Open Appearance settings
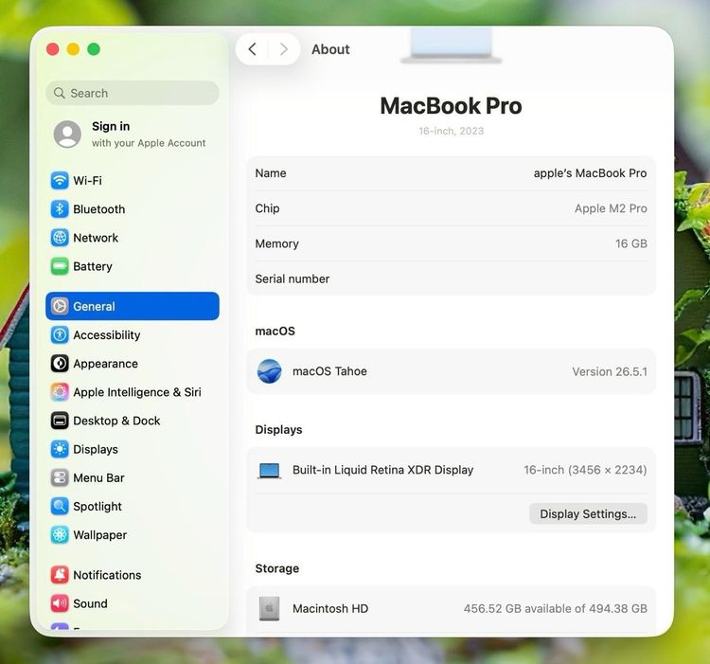 133,363
